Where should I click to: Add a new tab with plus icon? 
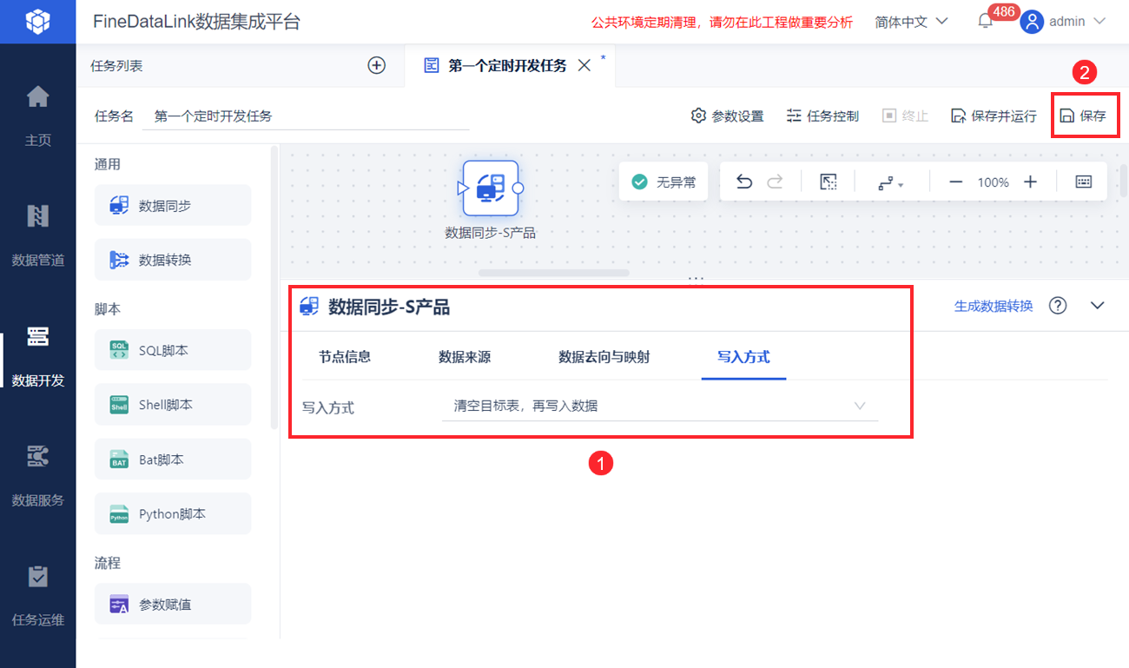(x=376, y=65)
